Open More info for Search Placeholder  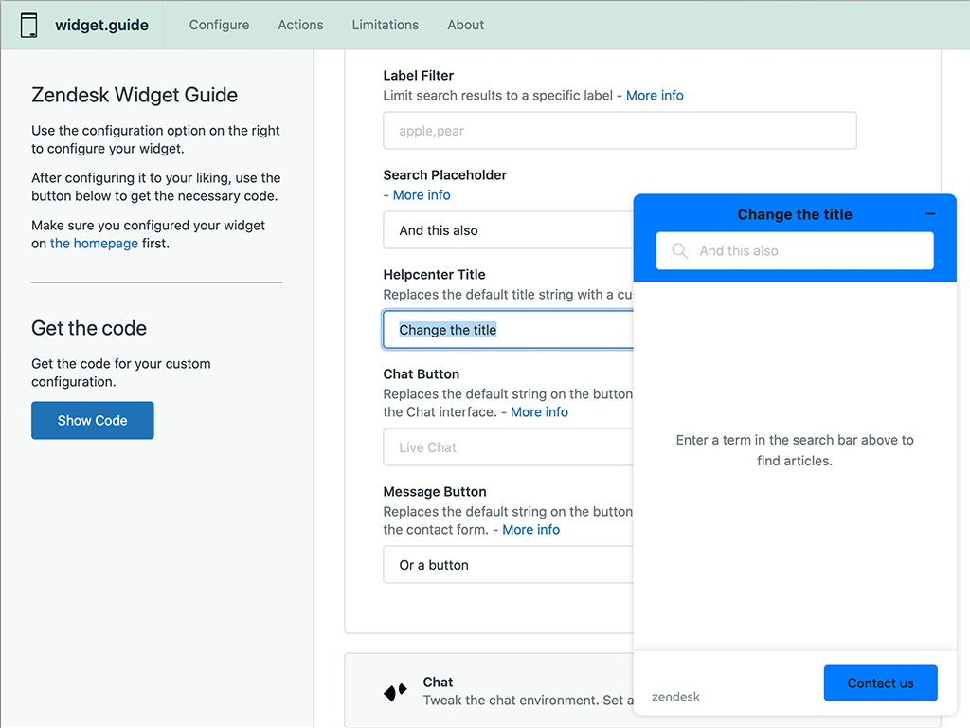[x=422, y=194]
